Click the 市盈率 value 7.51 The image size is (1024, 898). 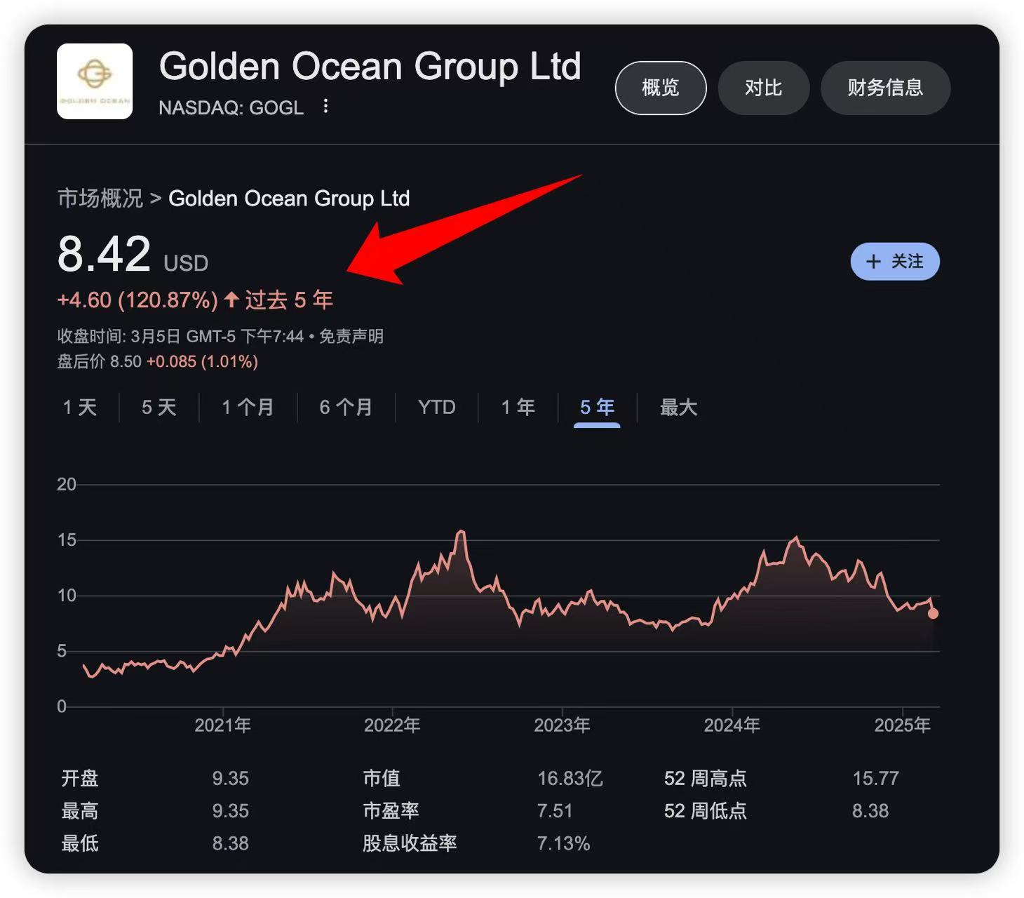[555, 811]
